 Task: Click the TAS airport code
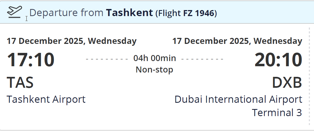(x=20, y=82)
